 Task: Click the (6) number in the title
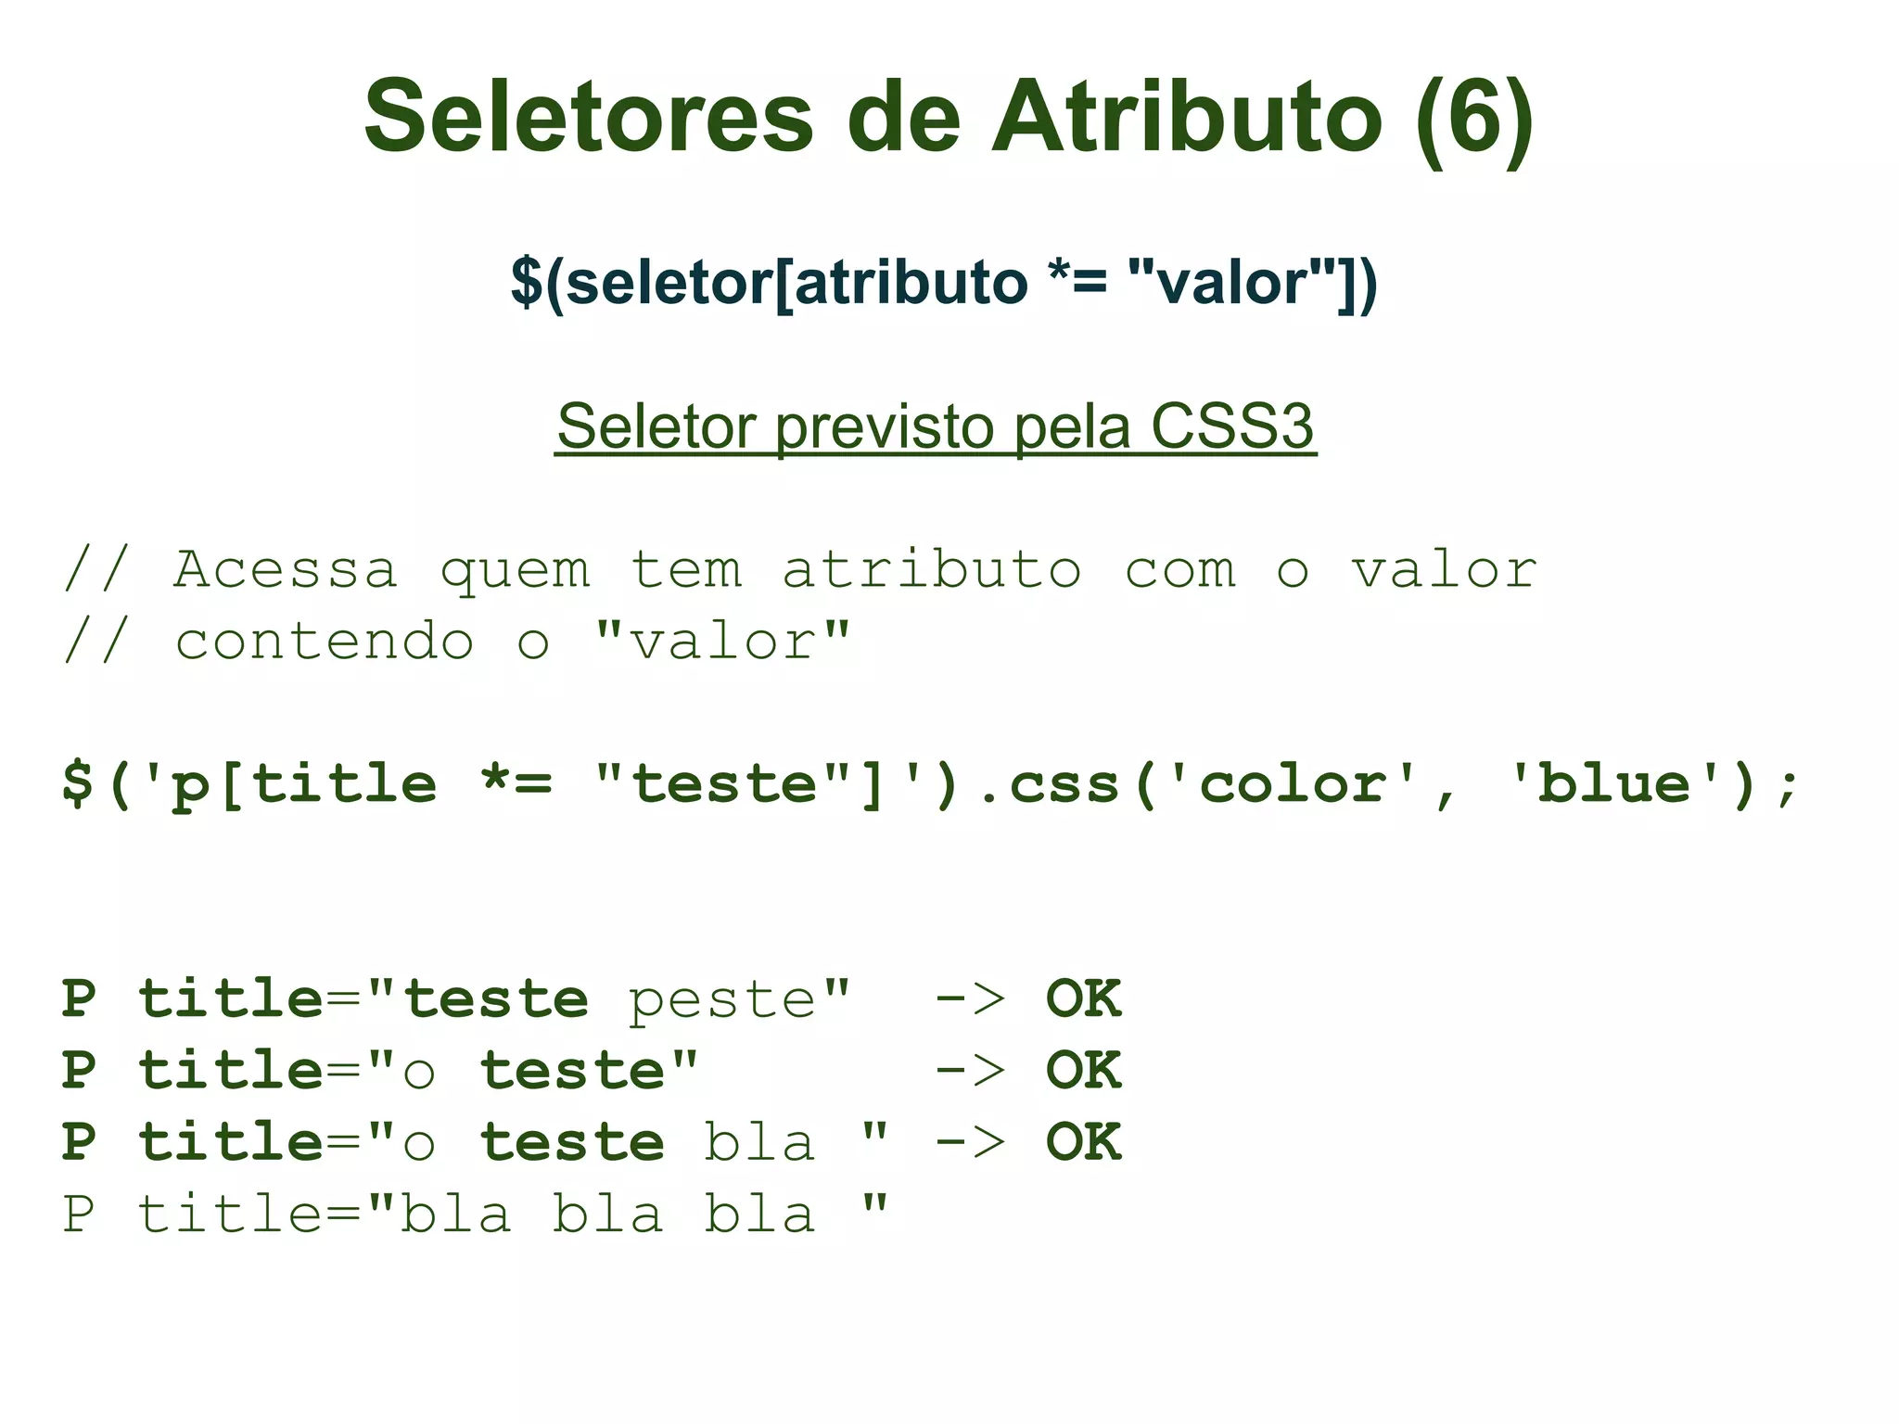click(1474, 121)
